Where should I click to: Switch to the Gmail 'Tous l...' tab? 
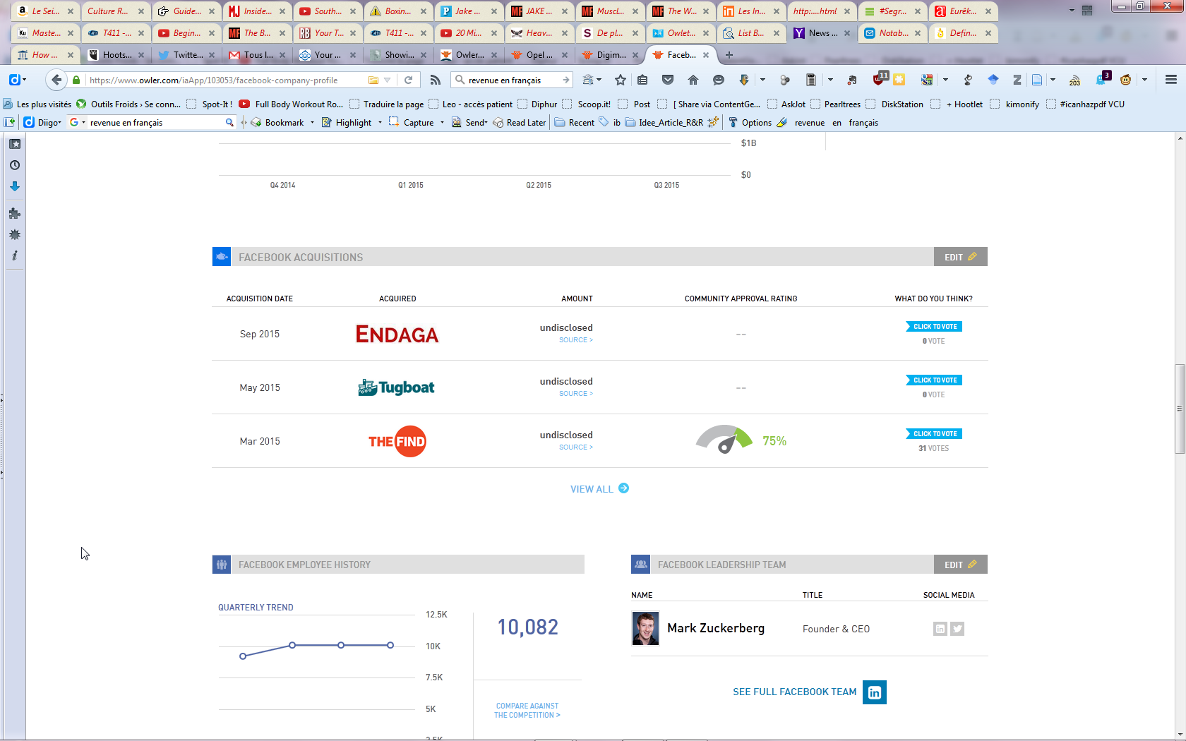pos(257,54)
